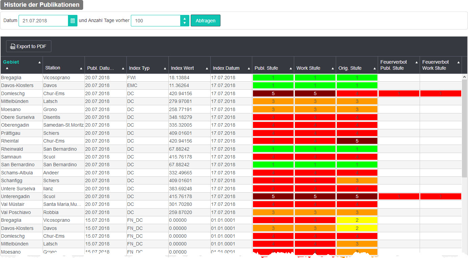Select Disentis station cell

(x=64, y=117)
